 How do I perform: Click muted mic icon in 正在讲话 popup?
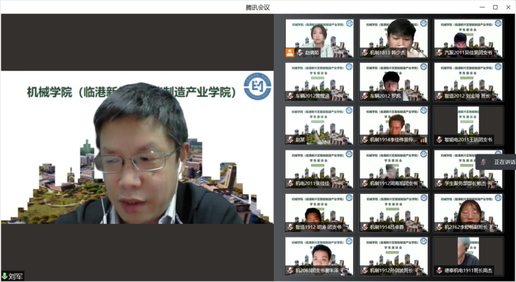point(484,162)
